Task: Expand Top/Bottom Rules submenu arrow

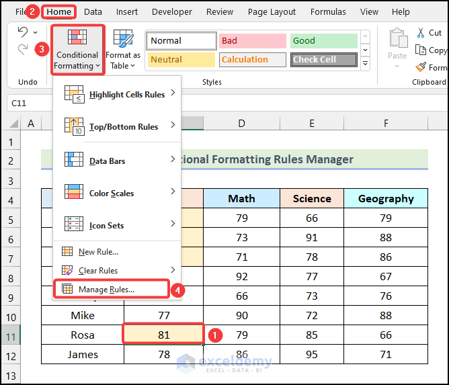Action: pyautogui.click(x=173, y=125)
